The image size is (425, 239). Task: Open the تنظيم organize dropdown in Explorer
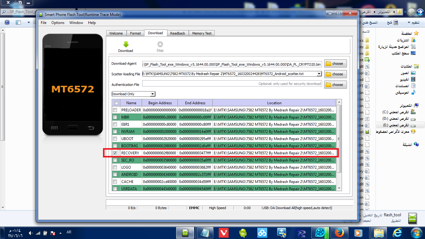point(413,22)
